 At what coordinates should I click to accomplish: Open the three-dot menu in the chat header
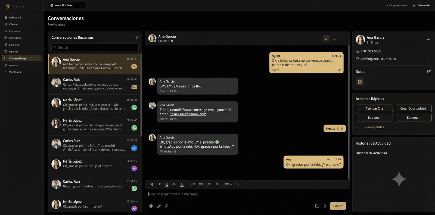(x=342, y=38)
